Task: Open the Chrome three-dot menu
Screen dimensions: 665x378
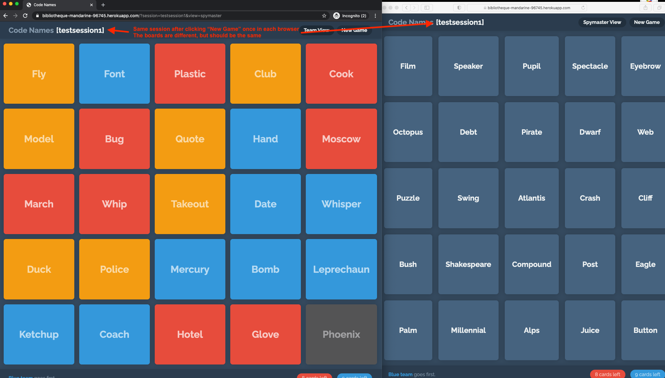Action: [375, 16]
